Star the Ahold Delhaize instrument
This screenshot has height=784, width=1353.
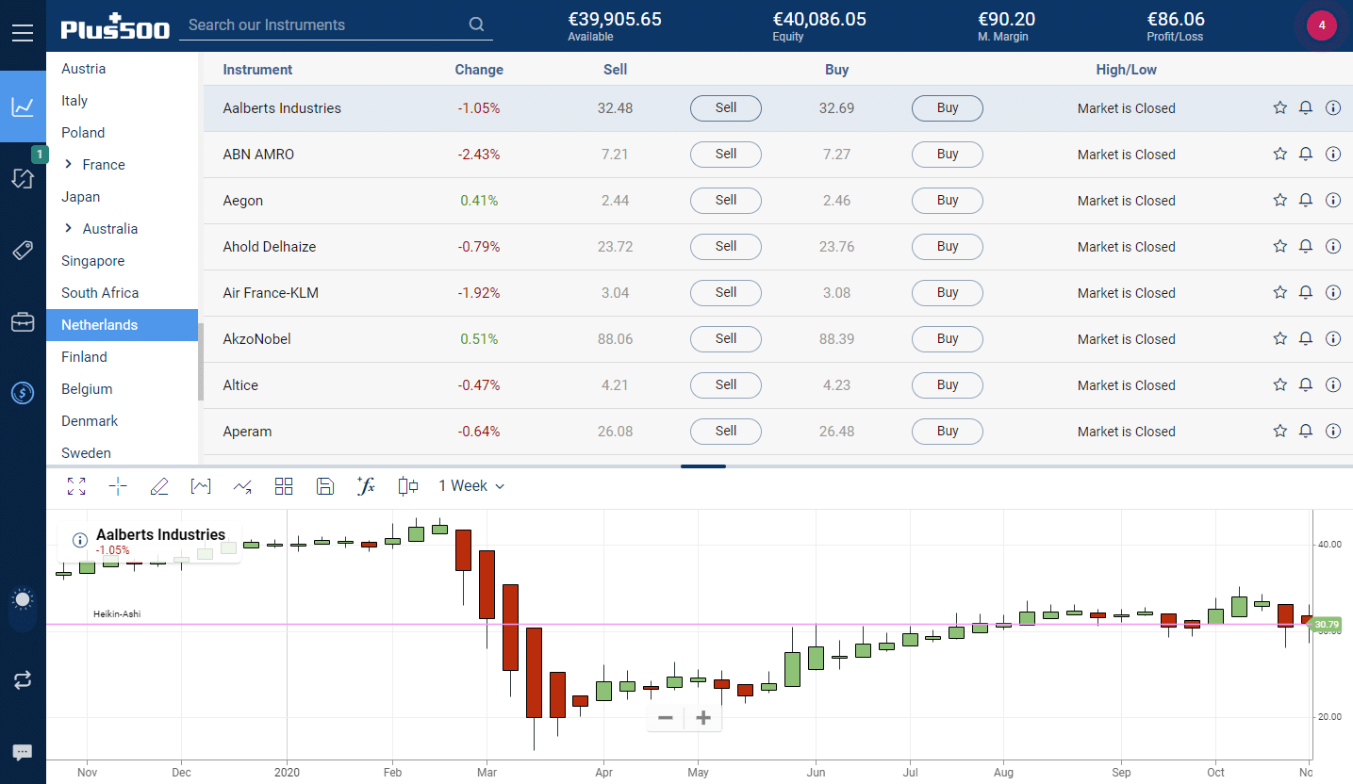coord(1280,246)
